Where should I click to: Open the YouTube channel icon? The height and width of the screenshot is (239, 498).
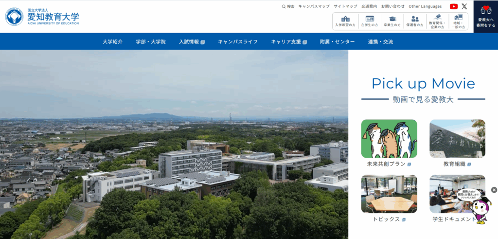454,6
